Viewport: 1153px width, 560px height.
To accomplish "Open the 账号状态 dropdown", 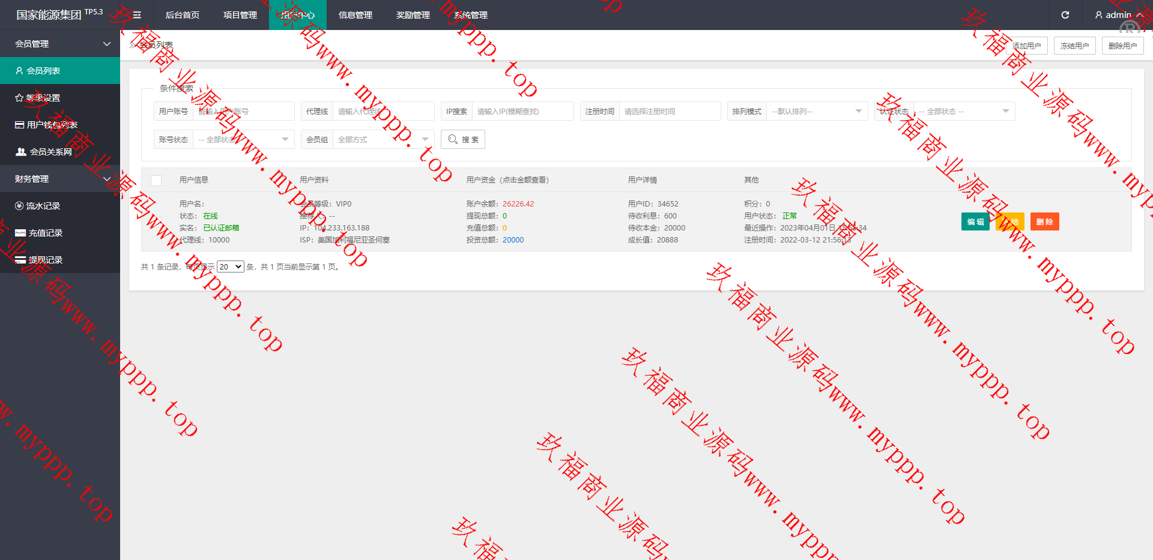I will [x=243, y=140].
